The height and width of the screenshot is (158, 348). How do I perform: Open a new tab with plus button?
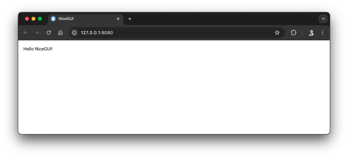[x=130, y=19]
